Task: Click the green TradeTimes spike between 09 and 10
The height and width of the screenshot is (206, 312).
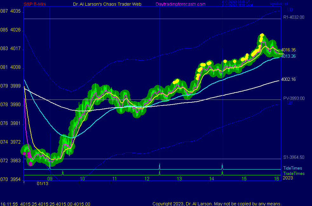Action: [63, 173]
